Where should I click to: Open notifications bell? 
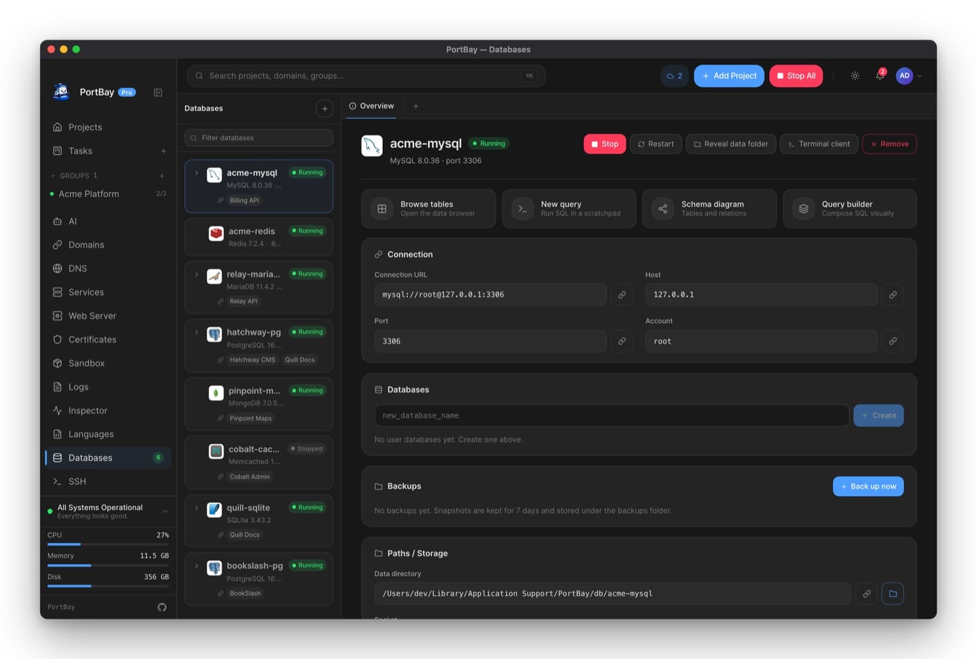pos(880,76)
